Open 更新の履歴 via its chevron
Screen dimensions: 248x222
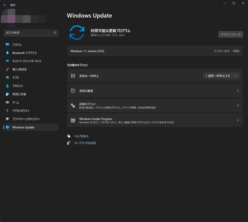pos(238,91)
